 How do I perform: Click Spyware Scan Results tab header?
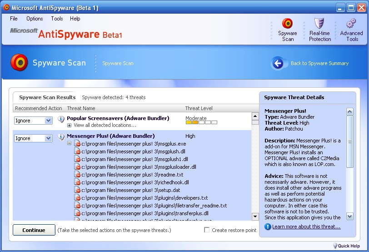click(47, 97)
